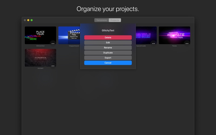216x135 pixels.
Task: Select the SpaceInvade project thumbnail
Action: point(146,35)
